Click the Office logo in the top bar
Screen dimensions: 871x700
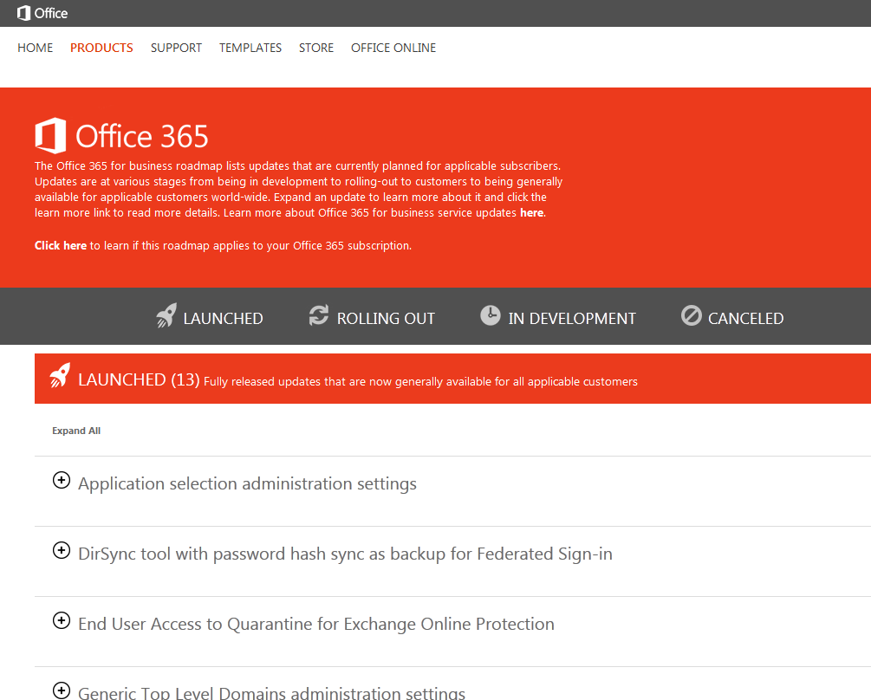pyautogui.click(x=42, y=13)
